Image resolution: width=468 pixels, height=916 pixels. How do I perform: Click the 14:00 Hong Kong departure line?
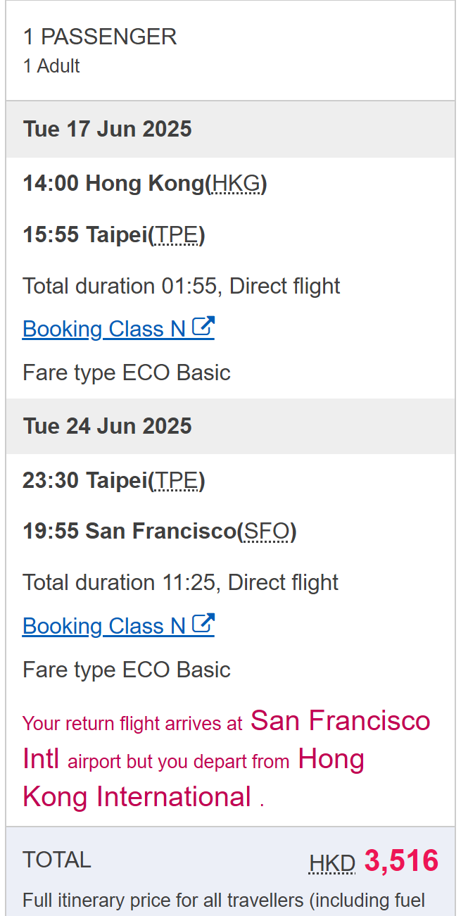[144, 184]
